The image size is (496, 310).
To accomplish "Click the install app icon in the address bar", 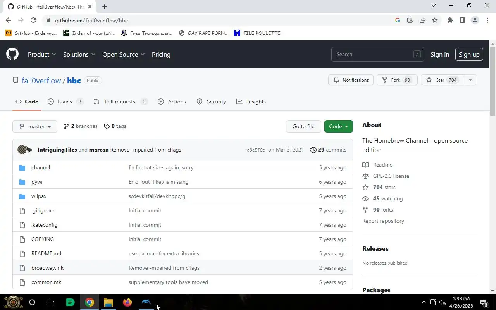I will point(410,21).
